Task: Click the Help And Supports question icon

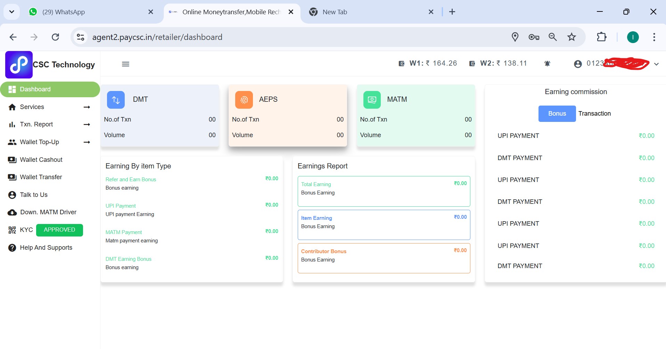Action: pos(12,248)
